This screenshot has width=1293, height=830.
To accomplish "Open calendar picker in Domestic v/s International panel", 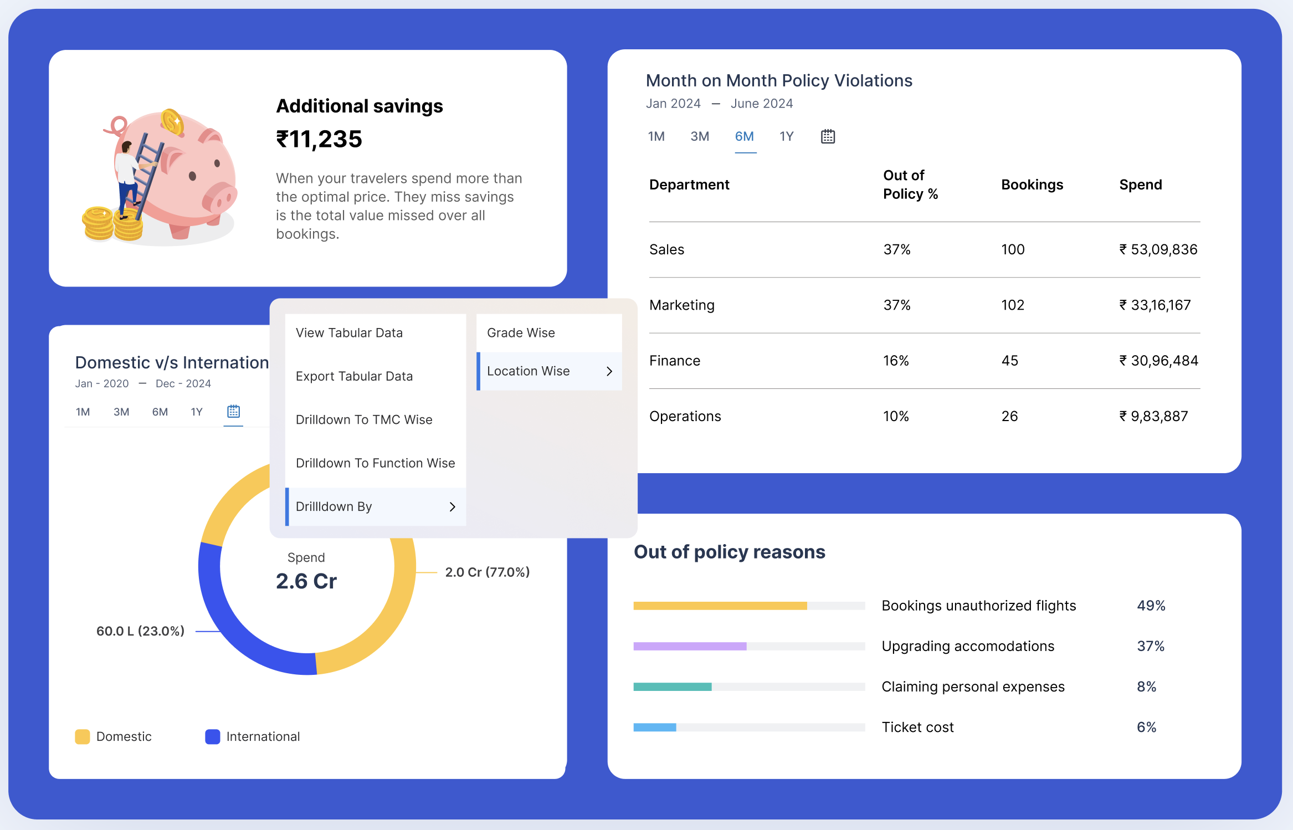I will (233, 412).
